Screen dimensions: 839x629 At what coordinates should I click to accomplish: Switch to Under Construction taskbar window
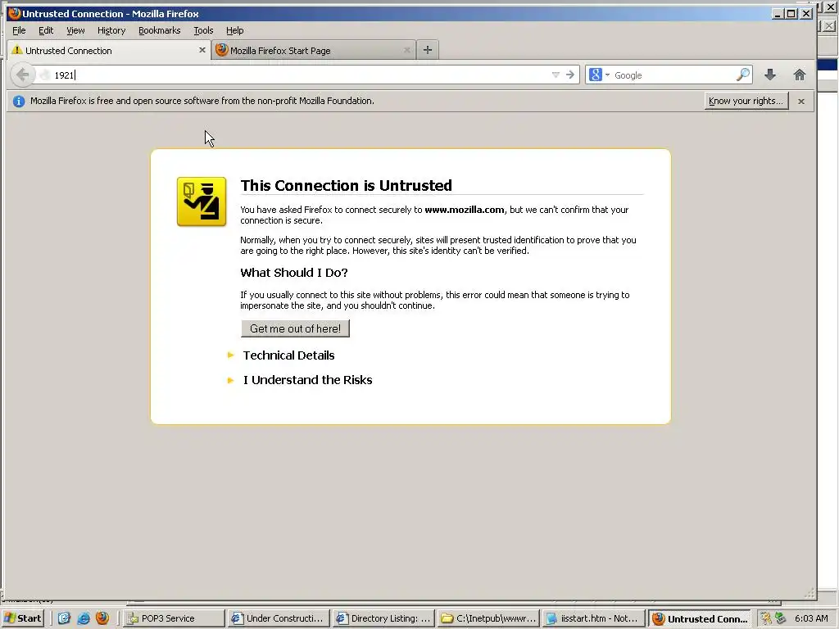[279, 618]
